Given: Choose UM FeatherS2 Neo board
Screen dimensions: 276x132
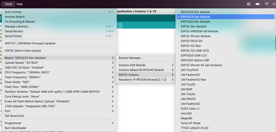Looking at the screenshot, I should click(226, 79).
